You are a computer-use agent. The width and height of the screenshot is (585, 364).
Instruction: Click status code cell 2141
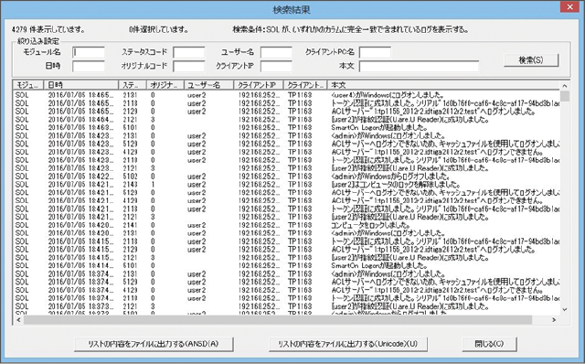coord(130,225)
